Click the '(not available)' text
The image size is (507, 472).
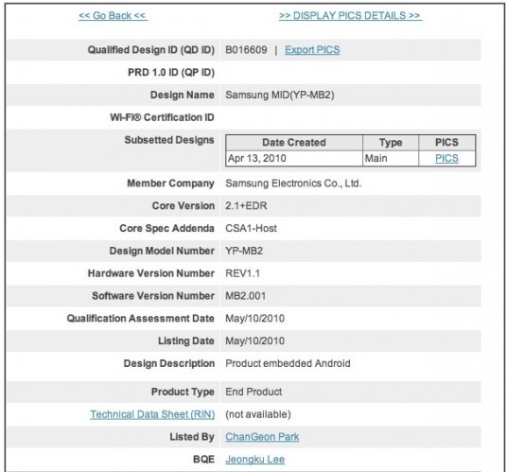pyautogui.click(x=258, y=414)
